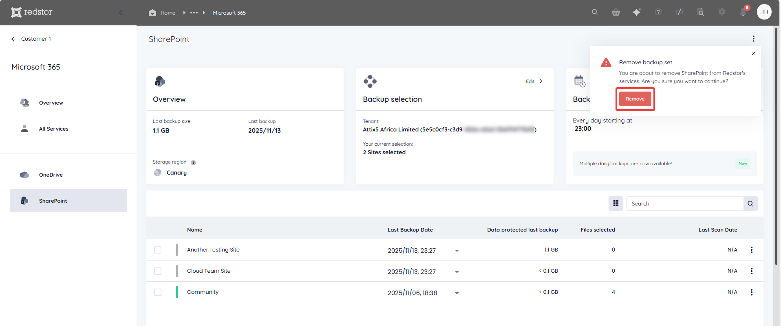The width and height of the screenshot is (781, 326).
Task: Open the Community site name
Action: (203, 292)
